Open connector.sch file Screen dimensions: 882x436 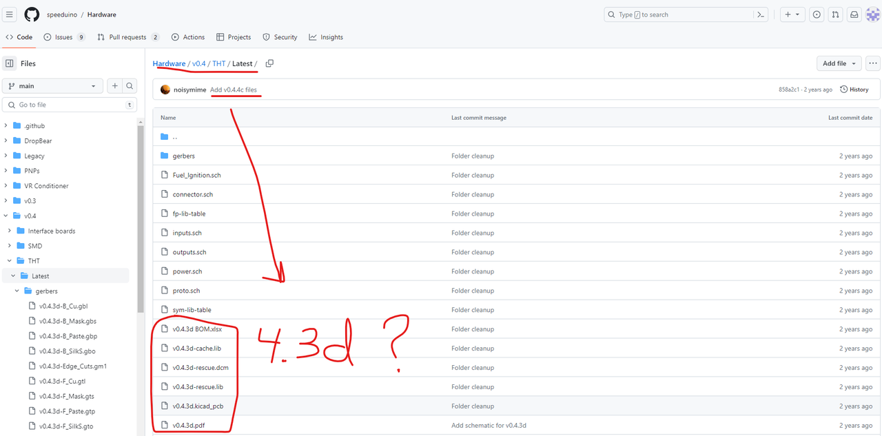(x=193, y=194)
